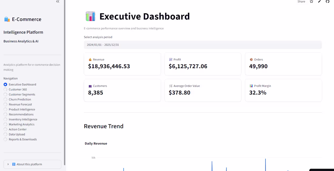Click the Share button
This screenshot has height=171, width=334.
coord(301,2)
